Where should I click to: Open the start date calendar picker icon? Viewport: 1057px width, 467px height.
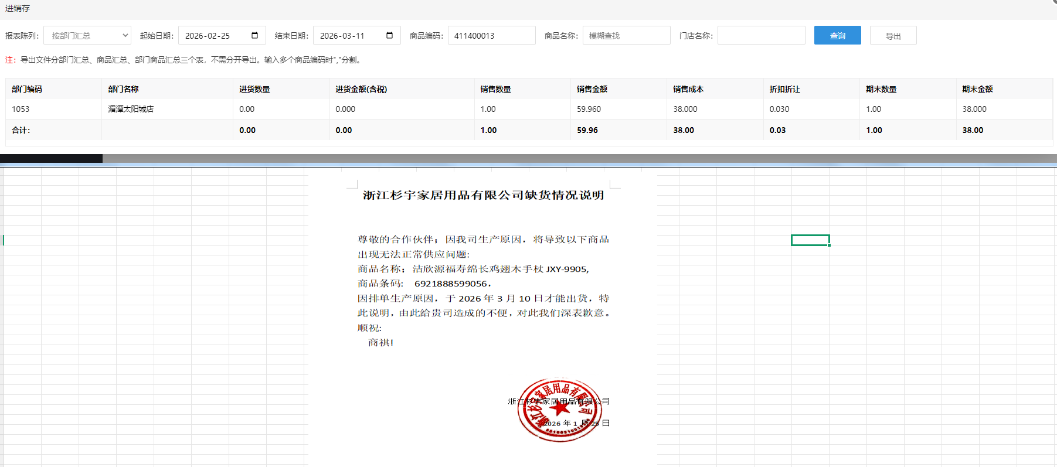tap(254, 36)
